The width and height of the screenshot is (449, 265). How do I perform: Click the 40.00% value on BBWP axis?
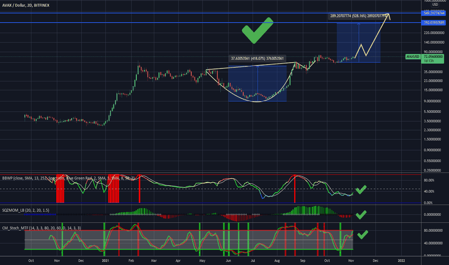click(x=429, y=191)
